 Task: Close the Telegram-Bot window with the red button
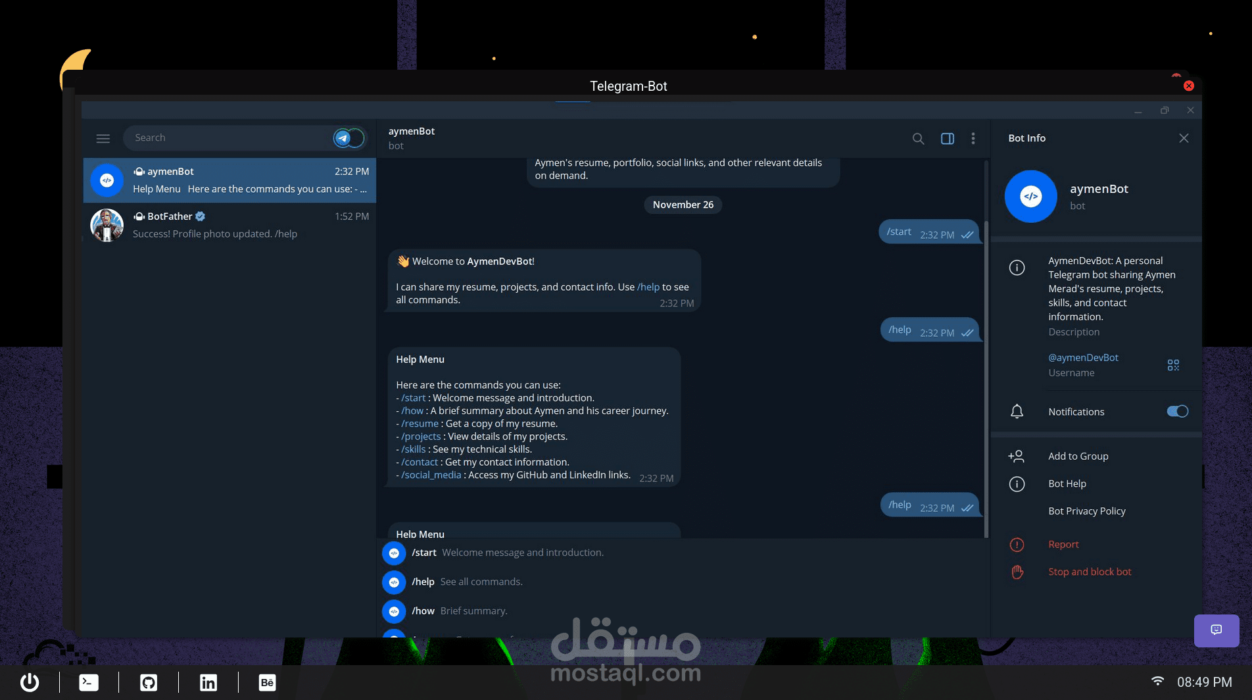click(1189, 86)
